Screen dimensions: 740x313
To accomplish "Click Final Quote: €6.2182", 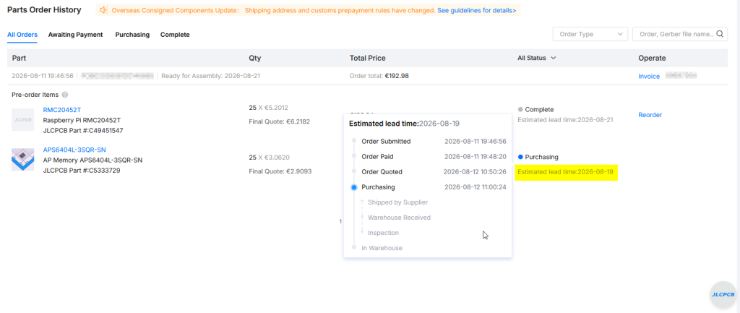I will click(x=280, y=121).
